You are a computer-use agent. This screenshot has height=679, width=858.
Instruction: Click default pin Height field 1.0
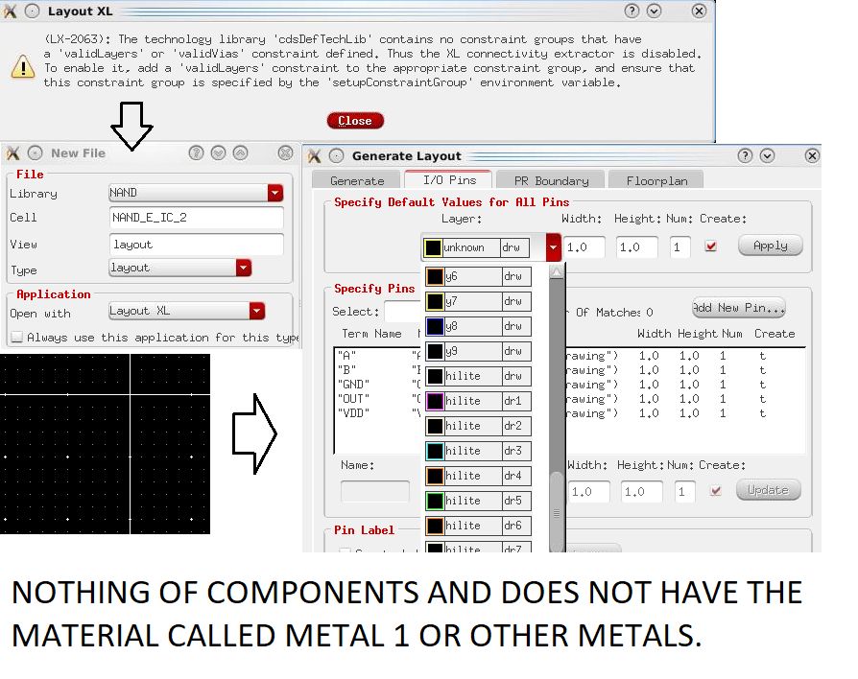[x=636, y=247]
